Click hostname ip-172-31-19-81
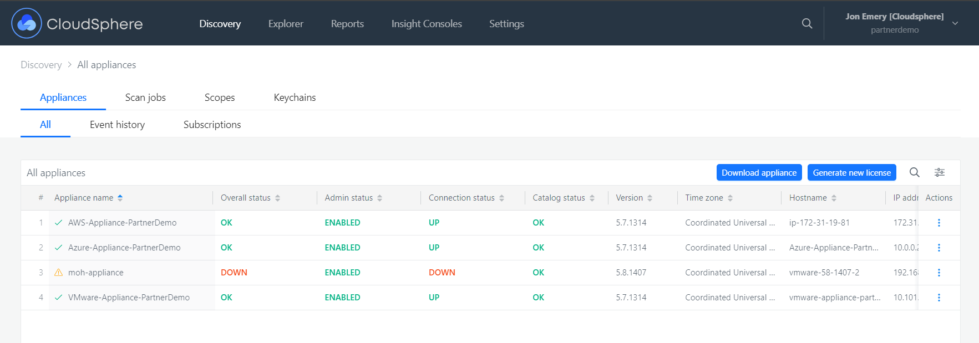The width and height of the screenshot is (979, 343). 819,223
